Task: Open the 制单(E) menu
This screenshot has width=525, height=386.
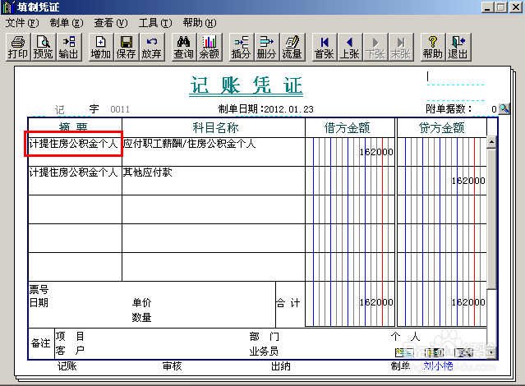Action: coord(67,23)
